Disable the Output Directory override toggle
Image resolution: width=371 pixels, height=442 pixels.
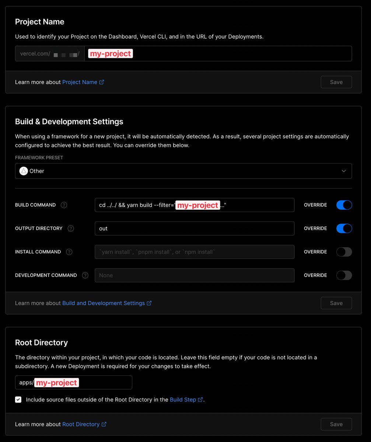pos(344,228)
